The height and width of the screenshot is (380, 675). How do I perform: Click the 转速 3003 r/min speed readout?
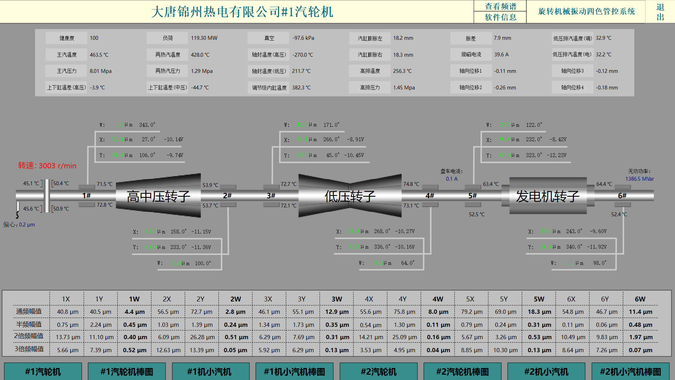[x=47, y=166]
